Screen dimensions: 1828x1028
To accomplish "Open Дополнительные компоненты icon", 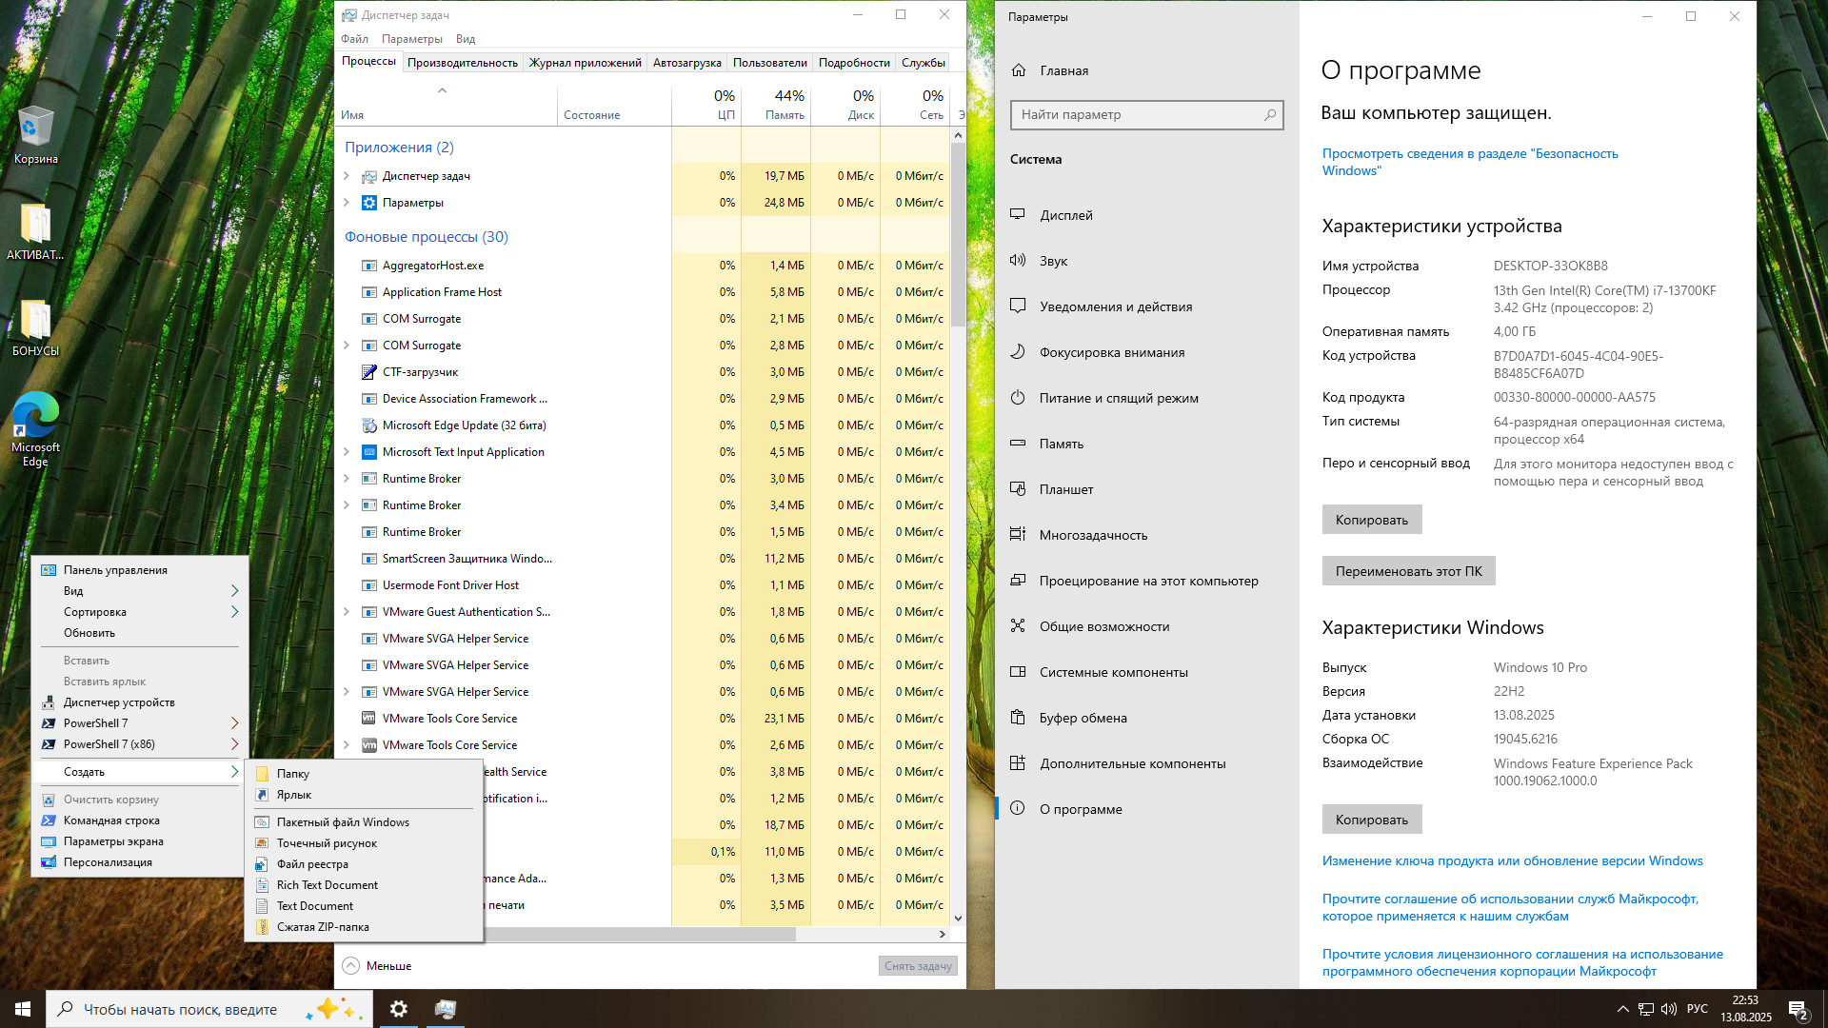I will [x=1018, y=763].
